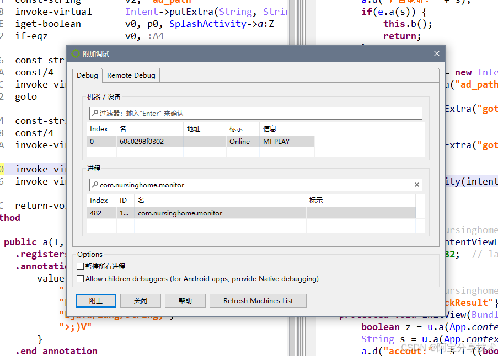Switch to the Debug tab
This screenshot has width=498, height=356.
pyautogui.click(x=87, y=75)
